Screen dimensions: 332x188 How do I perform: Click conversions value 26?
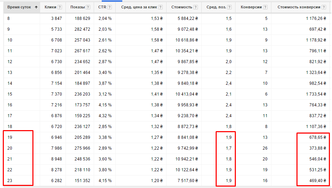point(265,148)
